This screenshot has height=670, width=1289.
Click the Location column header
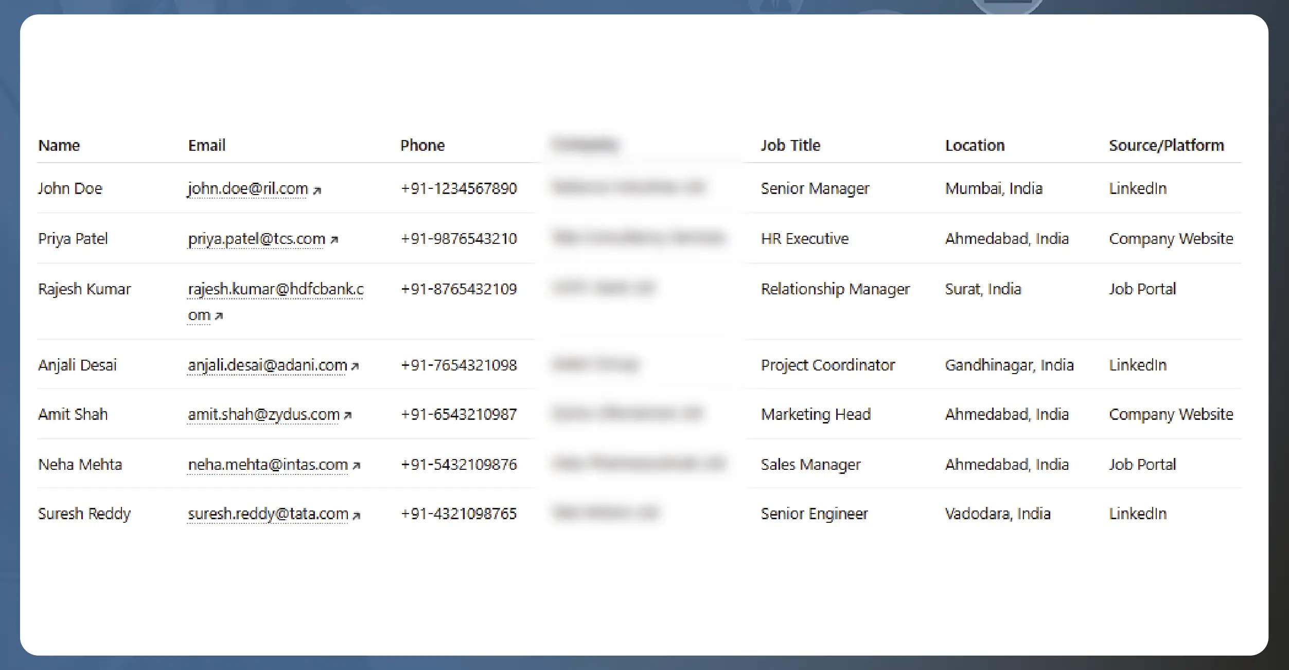pos(974,146)
